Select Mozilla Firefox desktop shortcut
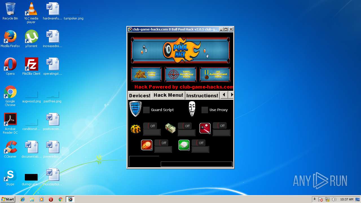Viewport: 361px width, 203px height. [10, 39]
